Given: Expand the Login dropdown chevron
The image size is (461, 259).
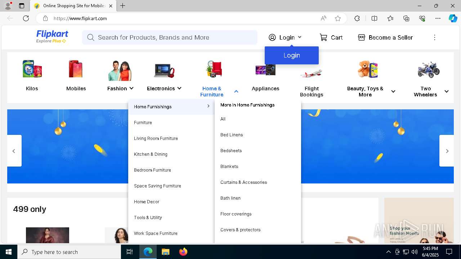Looking at the screenshot, I should coord(300,37).
